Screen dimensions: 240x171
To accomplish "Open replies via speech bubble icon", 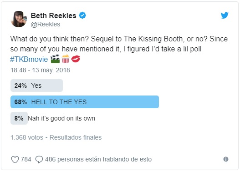I will (39, 160).
